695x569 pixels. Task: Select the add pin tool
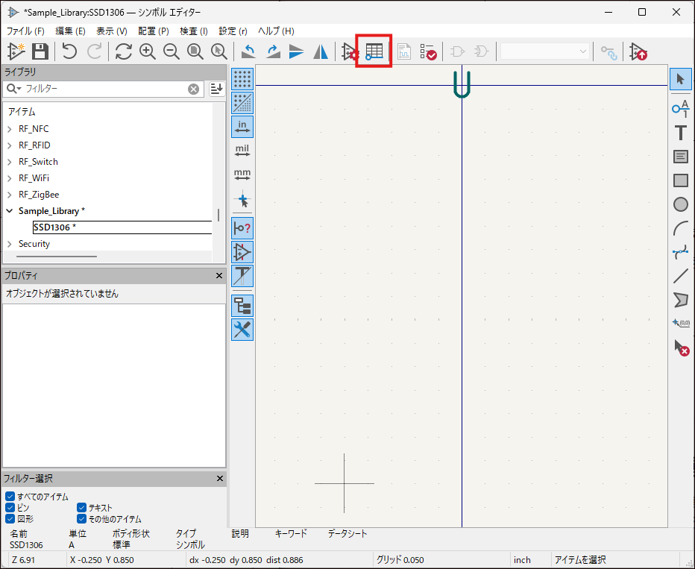point(680,108)
